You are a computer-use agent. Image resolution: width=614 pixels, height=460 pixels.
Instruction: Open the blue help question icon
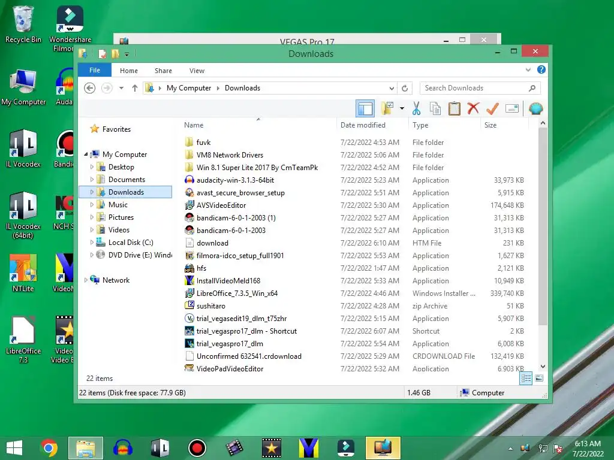click(541, 69)
